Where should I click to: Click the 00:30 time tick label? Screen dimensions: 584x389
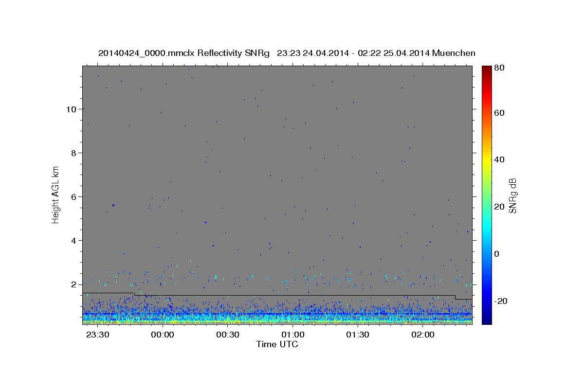[x=228, y=335]
